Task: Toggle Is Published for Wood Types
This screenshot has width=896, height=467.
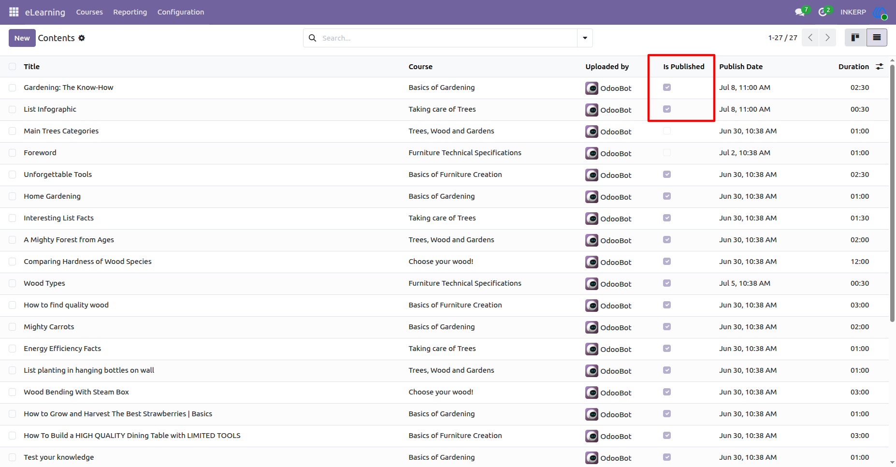Action: (667, 283)
